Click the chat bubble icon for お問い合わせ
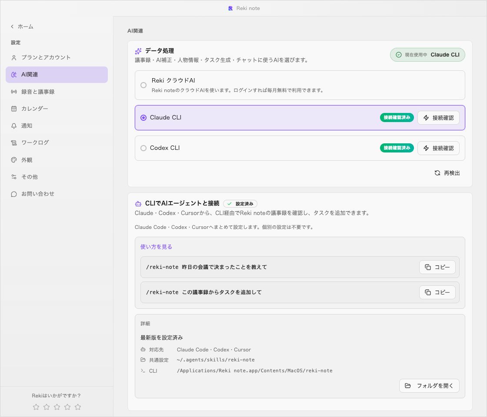The width and height of the screenshot is (487, 417). click(x=13, y=194)
